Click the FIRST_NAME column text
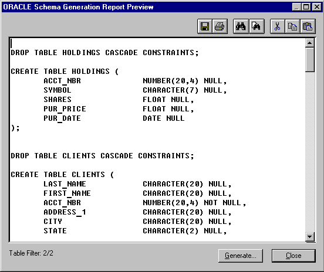Image resolution: width=324 pixels, height=272 pixels. 67,193
